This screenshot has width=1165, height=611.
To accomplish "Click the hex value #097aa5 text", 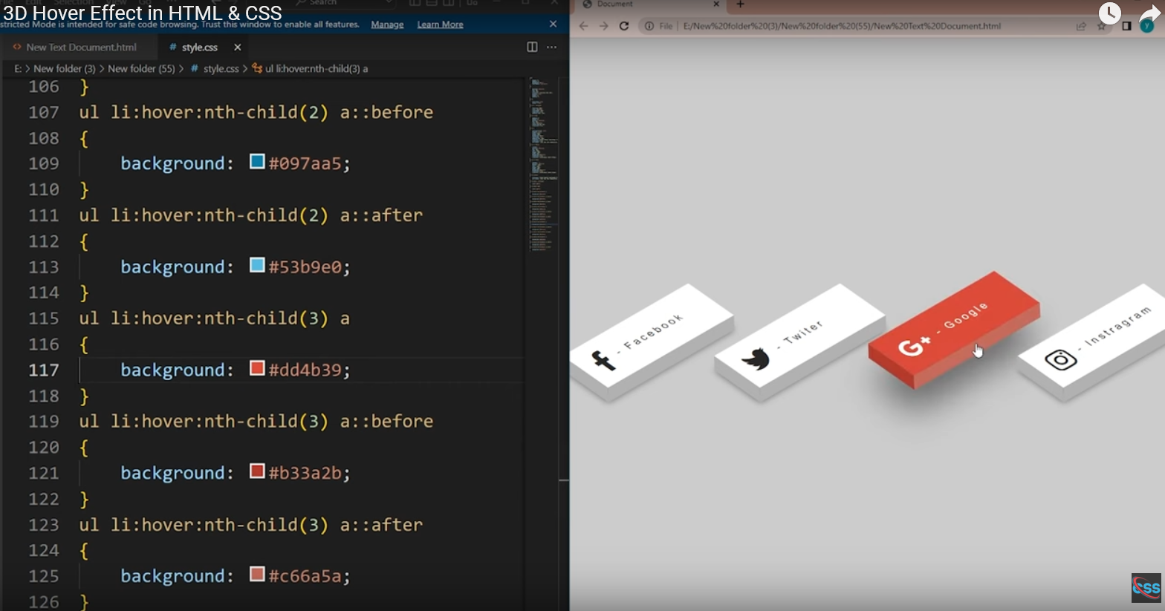I will pyautogui.click(x=305, y=163).
